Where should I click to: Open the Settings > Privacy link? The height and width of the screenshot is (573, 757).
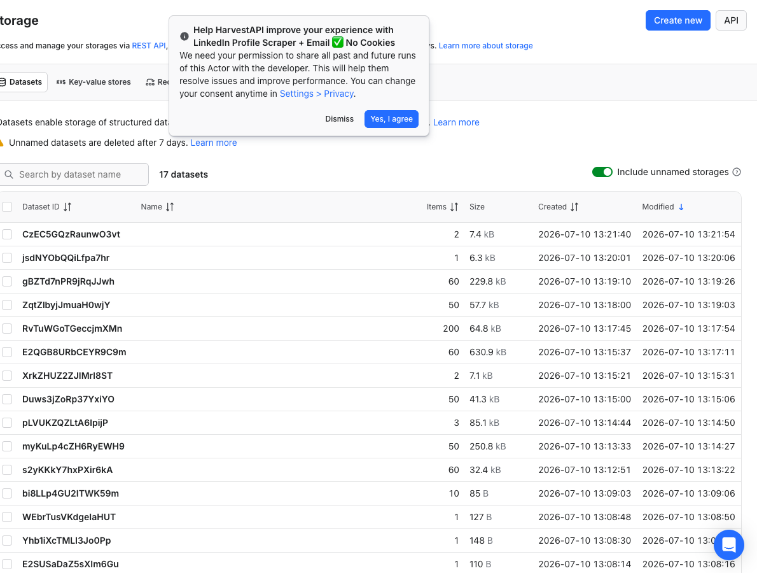[x=316, y=94]
